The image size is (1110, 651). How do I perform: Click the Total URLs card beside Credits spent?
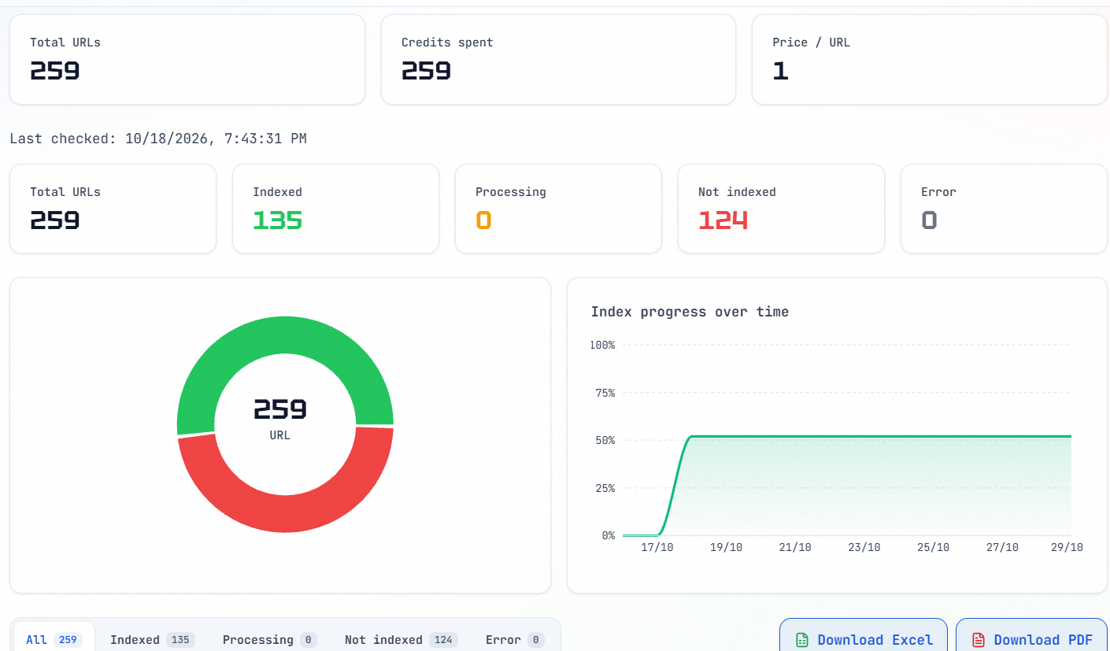tap(187, 59)
